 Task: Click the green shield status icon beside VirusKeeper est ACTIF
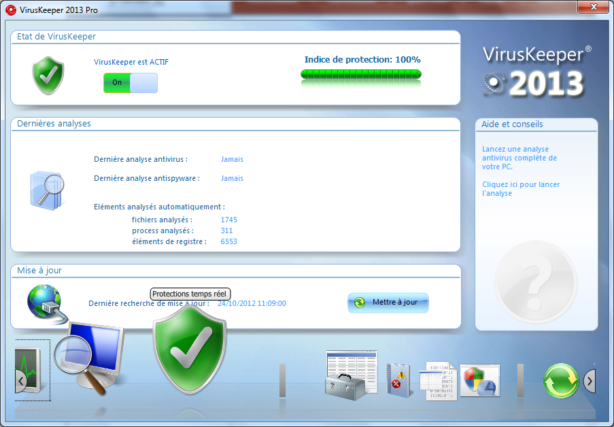coord(48,75)
